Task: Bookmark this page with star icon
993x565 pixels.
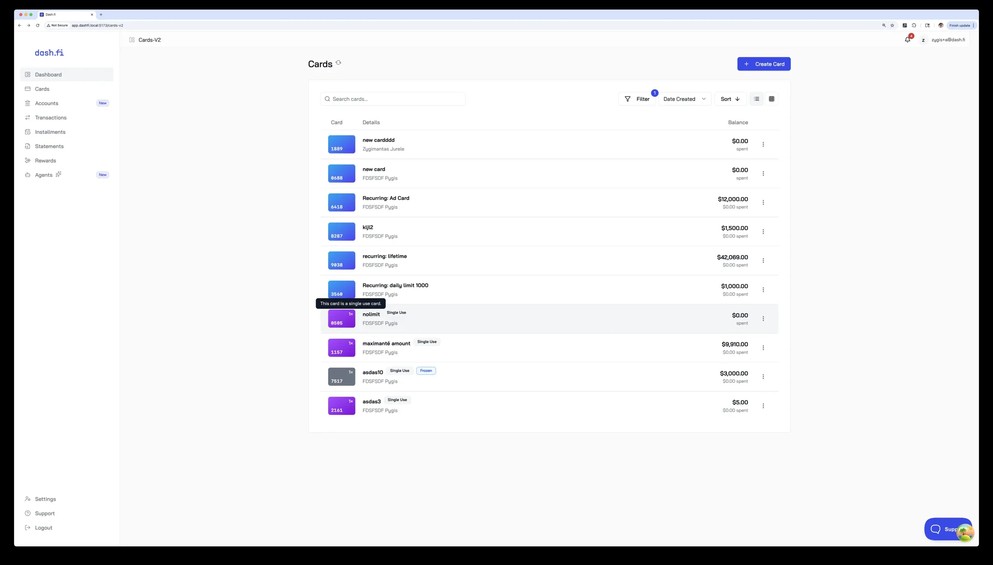Action: 892,25
